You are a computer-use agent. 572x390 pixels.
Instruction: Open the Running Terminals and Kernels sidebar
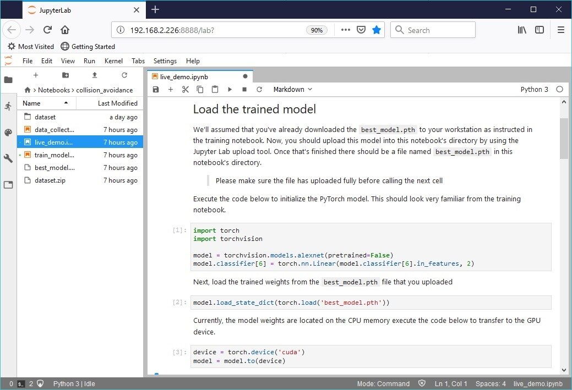click(8, 106)
